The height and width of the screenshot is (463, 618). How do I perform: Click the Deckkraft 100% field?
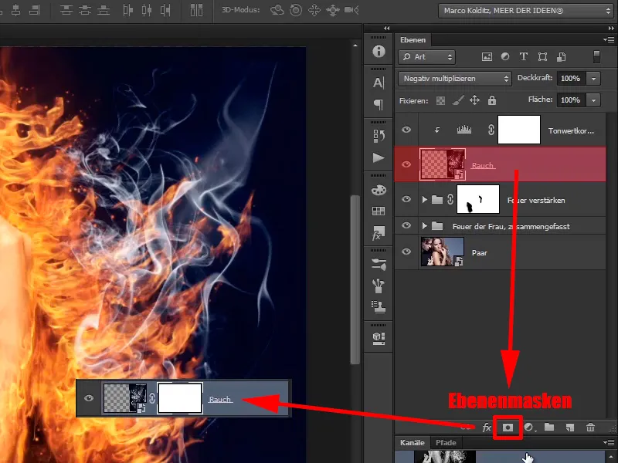571,79
